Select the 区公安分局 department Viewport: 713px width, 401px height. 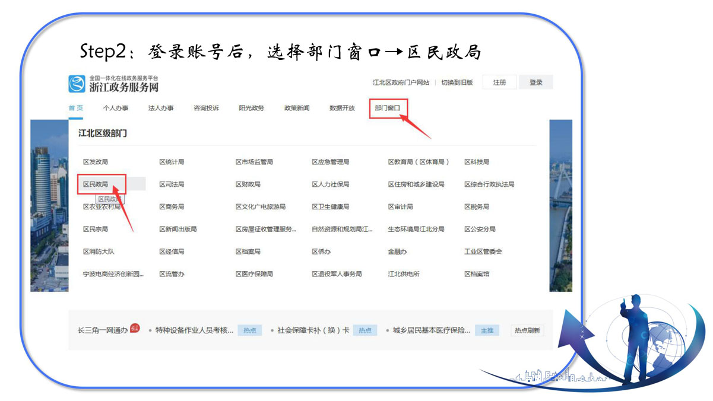tap(480, 229)
